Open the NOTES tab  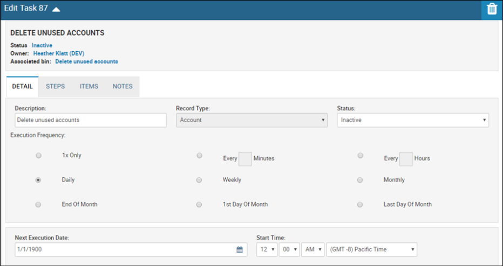tap(123, 87)
